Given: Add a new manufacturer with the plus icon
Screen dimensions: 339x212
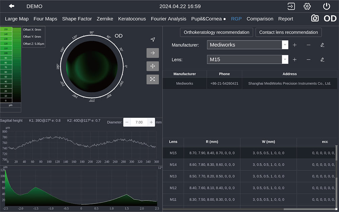Looking at the screenshot, I should (x=295, y=45).
